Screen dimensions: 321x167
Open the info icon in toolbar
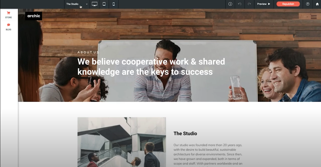pyautogui.click(x=230, y=4)
